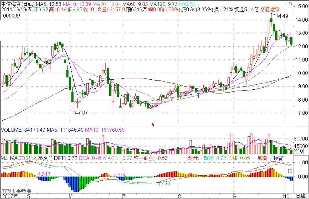
Task: Click the red marker icon below the price chart
Action: [x=152, y=125]
